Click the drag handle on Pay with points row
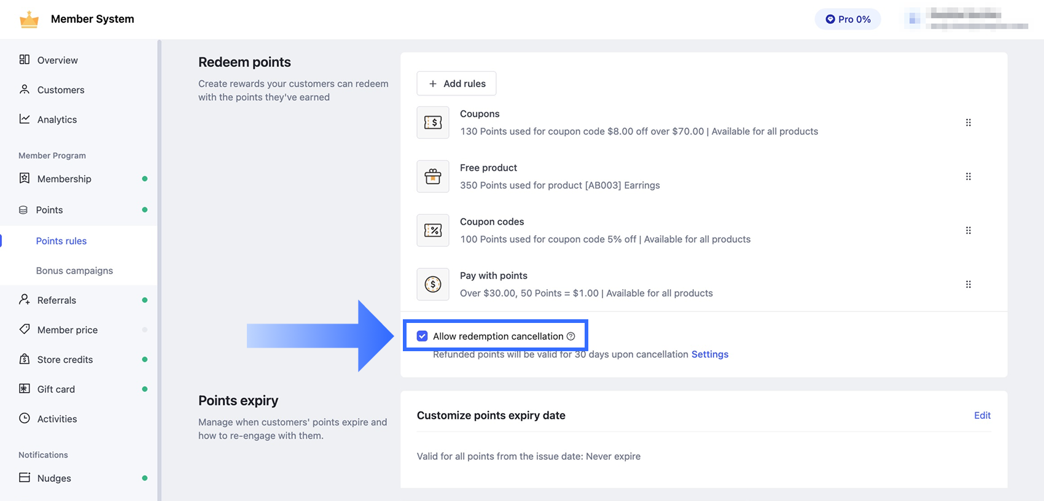The image size is (1044, 501). [x=968, y=284]
